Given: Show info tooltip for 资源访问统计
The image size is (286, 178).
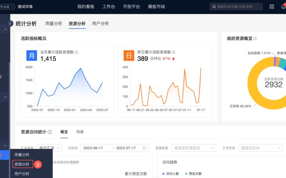Looking at the screenshot, I should 50,132.
